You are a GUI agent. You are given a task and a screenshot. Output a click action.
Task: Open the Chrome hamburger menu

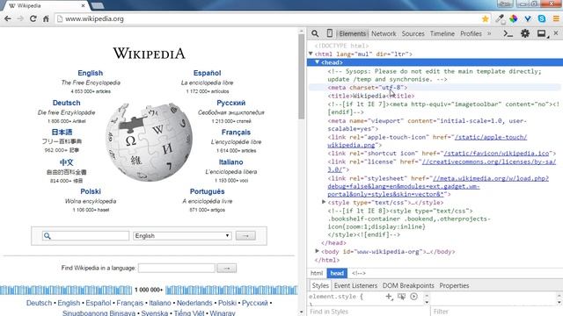pos(556,18)
